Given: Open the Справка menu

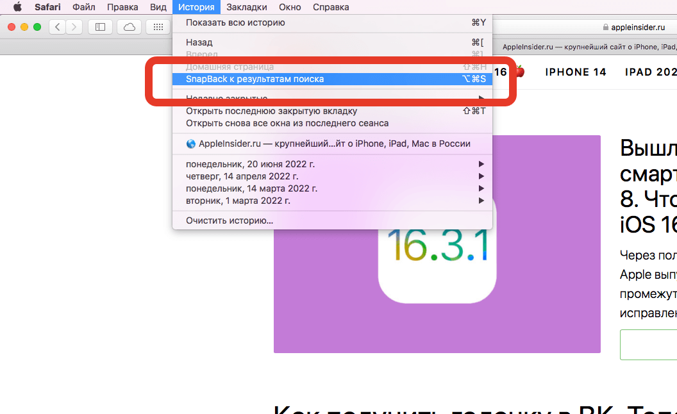Looking at the screenshot, I should click(331, 7).
